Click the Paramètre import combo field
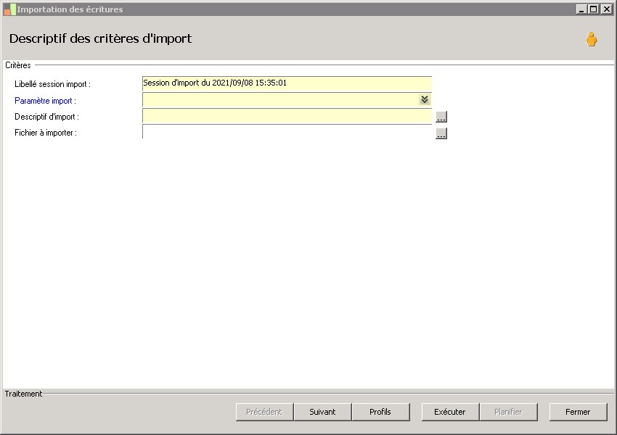617x435 pixels. coord(287,100)
